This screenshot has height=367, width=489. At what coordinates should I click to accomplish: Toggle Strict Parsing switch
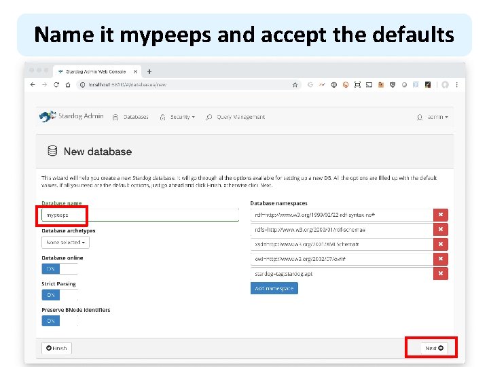pos(60,295)
